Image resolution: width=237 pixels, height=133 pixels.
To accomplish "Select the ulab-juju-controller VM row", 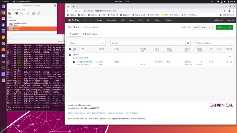I will pyautogui.click(x=32, y=24).
